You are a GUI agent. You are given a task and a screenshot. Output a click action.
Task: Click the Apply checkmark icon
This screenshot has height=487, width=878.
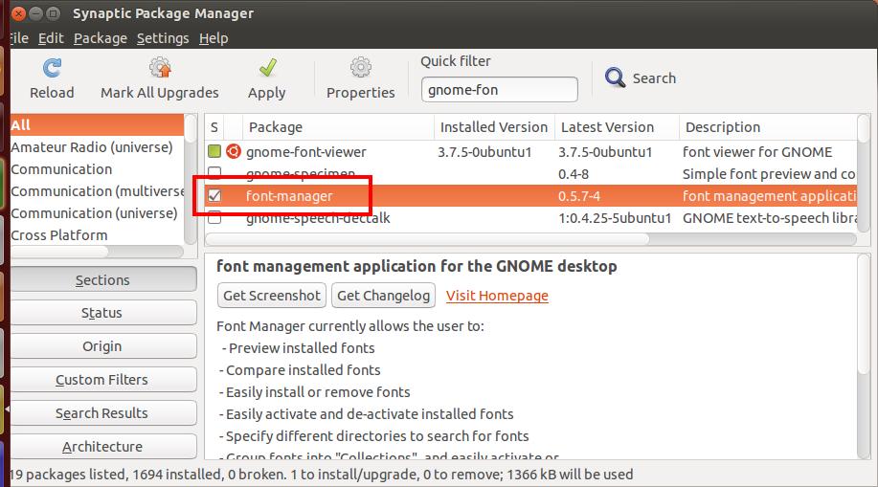[267, 69]
